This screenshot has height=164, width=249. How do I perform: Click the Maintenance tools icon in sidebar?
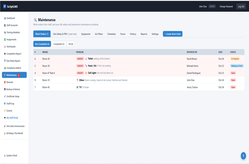pos(5,75)
